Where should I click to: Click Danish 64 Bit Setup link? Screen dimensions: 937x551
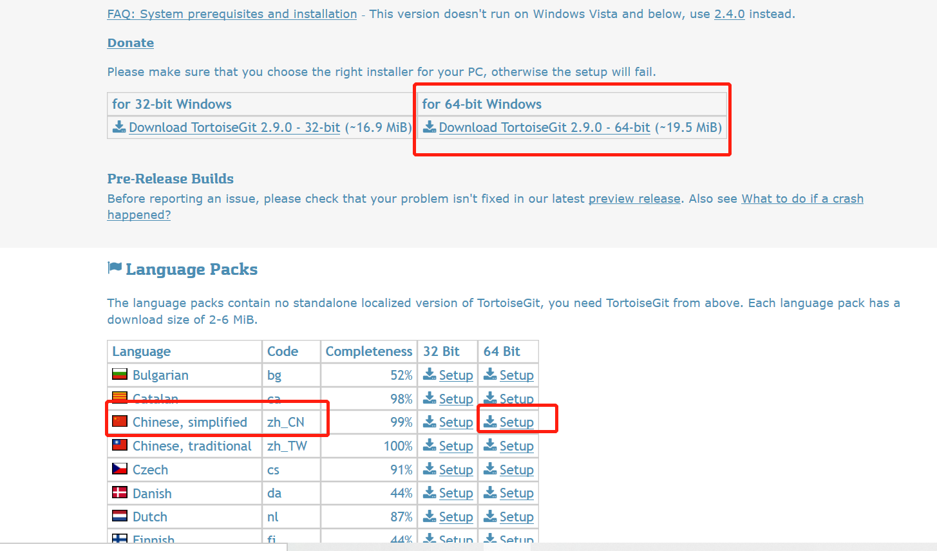(x=516, y=493)
